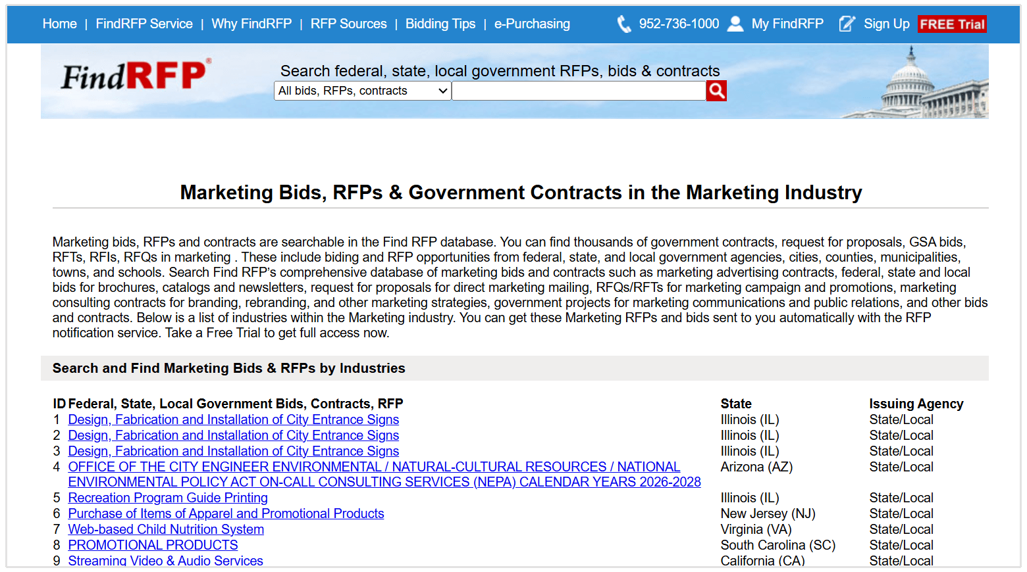This screenshot has height=572, width=1027.
Task: Open the Home menu item
Action: pyautogui.click(x=59, y=24)
